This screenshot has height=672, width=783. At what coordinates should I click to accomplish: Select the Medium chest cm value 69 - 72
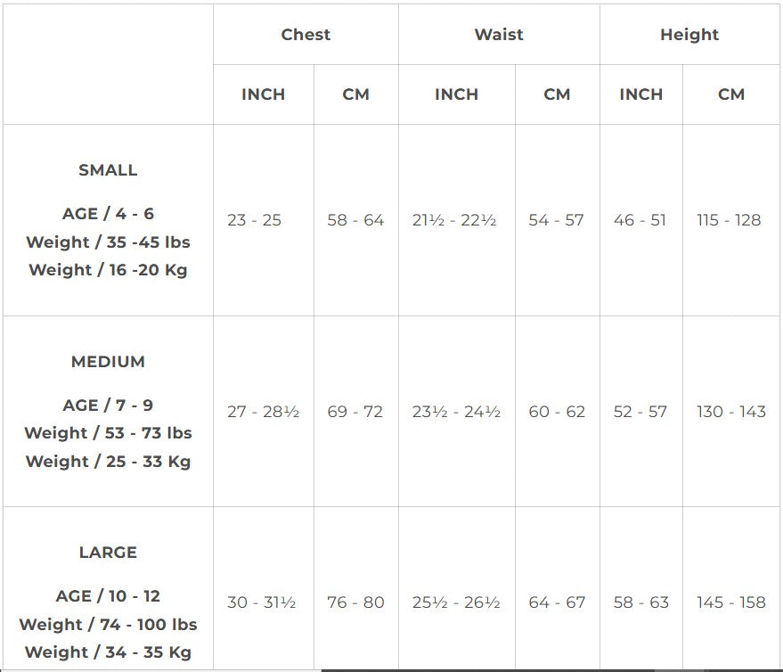pyautogui.click(x=355, y=412)
